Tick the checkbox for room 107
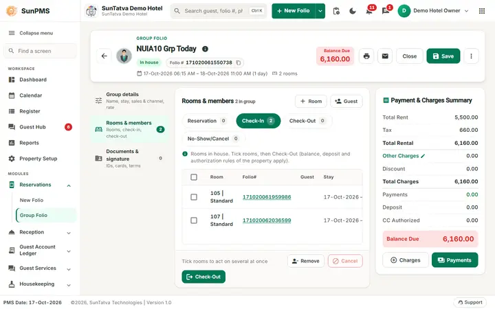Viewport: 495px width, 309px height. pos(194,220)
